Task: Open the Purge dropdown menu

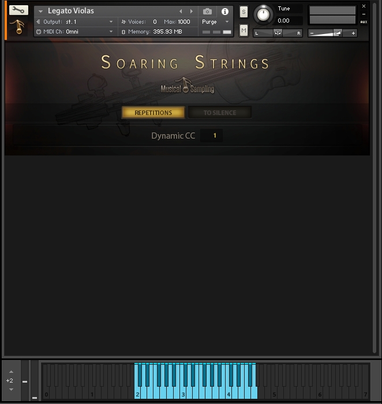Action: click(x=216, y=22)
